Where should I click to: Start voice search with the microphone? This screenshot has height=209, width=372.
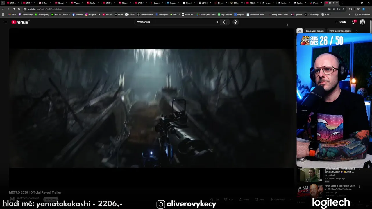tap(236, 22)
